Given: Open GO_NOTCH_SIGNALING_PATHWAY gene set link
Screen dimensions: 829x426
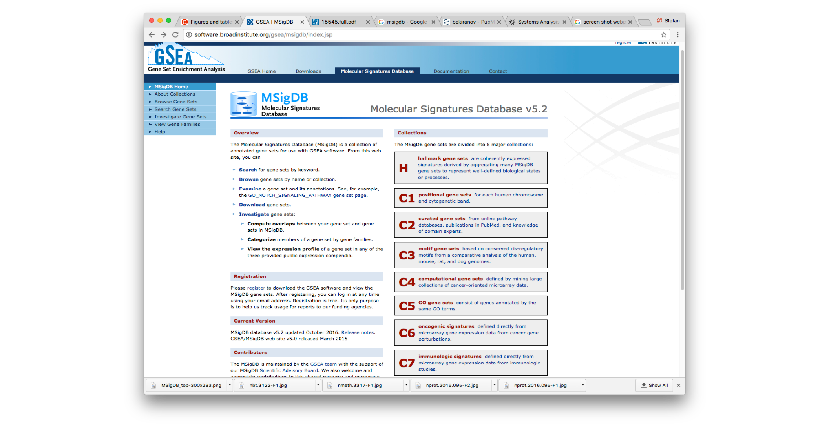Looking at the screenshot, I should click(307, 195).
